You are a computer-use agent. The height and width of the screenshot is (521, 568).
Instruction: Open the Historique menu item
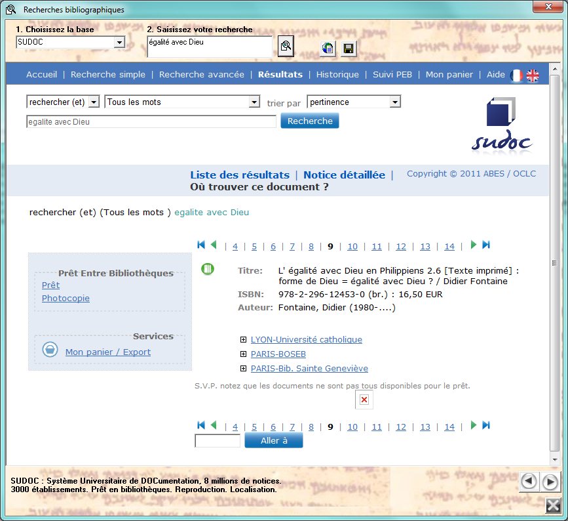(x=337, y=74)
